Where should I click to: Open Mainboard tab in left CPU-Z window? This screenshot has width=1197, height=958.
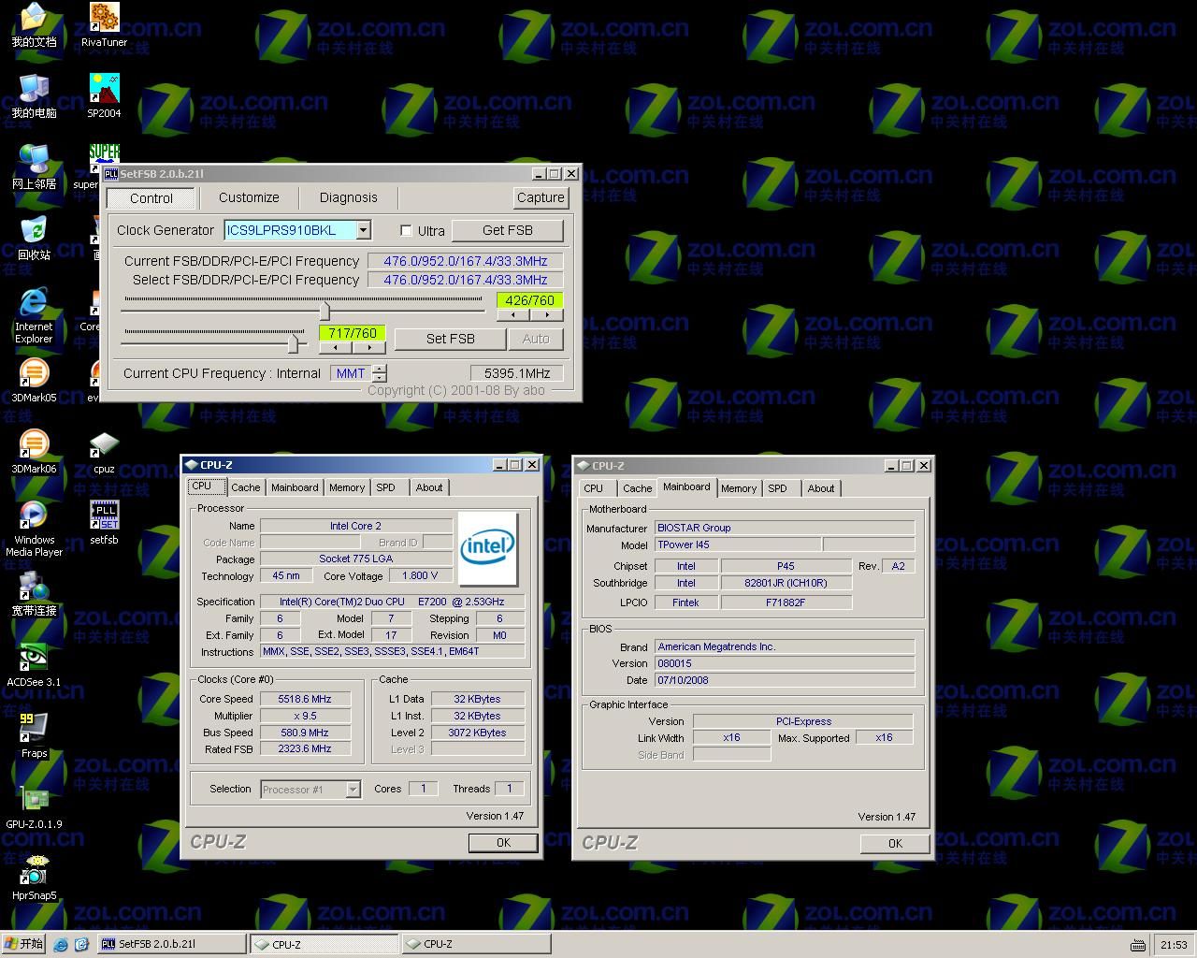[295, 487]
